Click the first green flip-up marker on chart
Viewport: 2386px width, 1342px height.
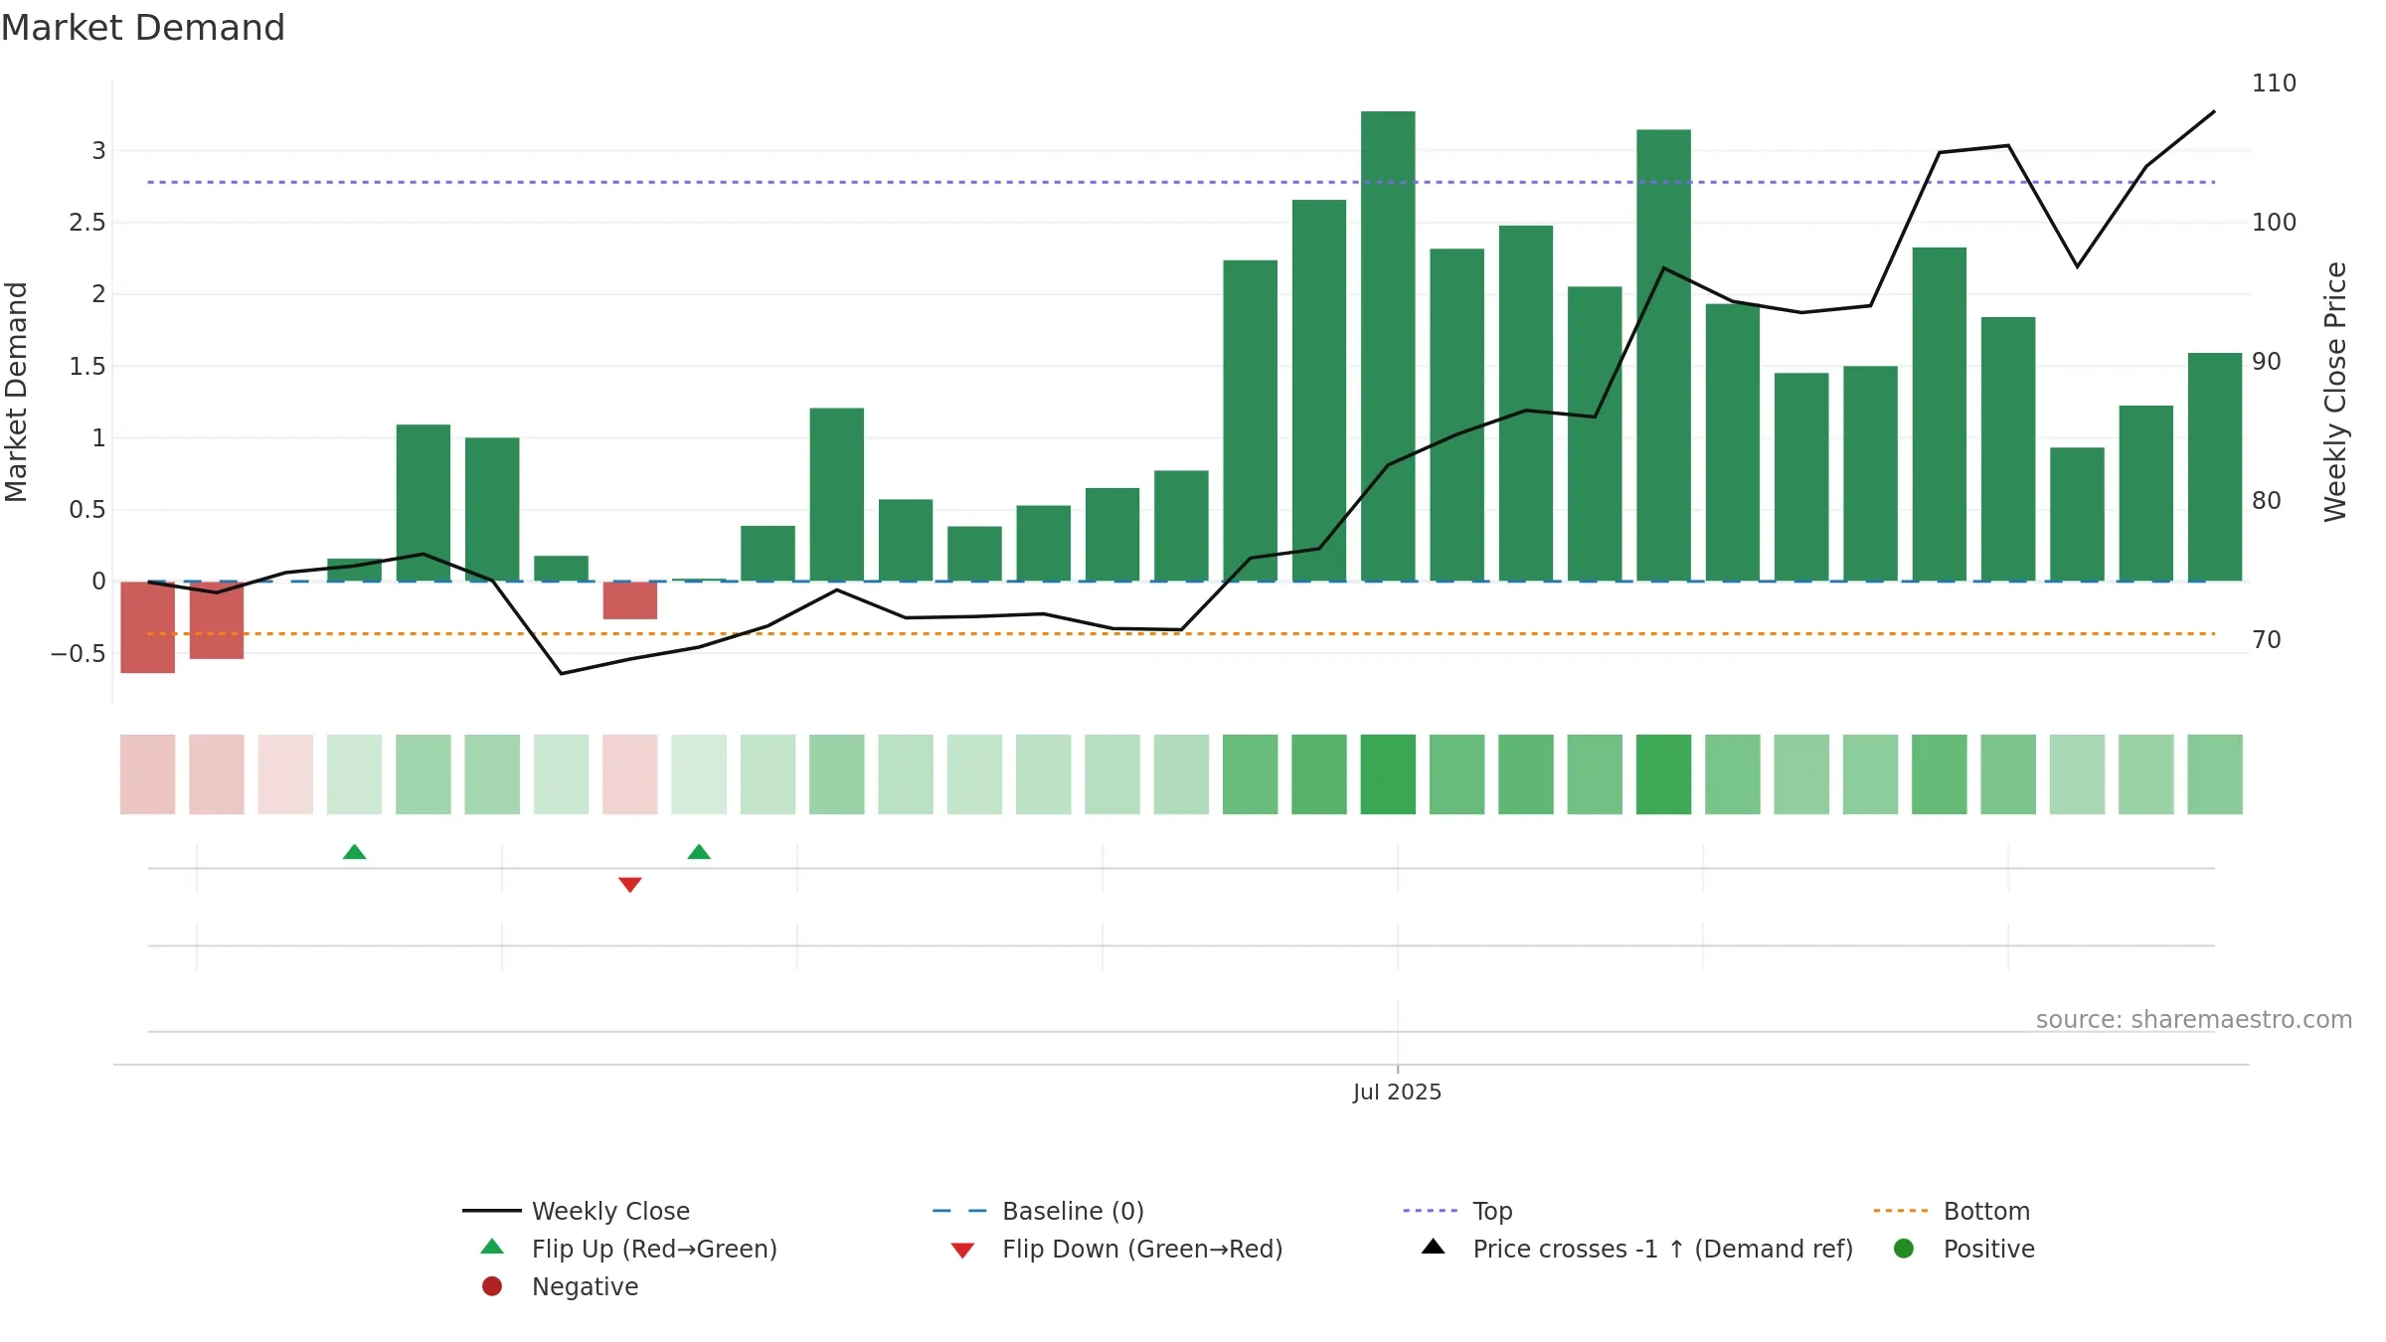[355, 852]
